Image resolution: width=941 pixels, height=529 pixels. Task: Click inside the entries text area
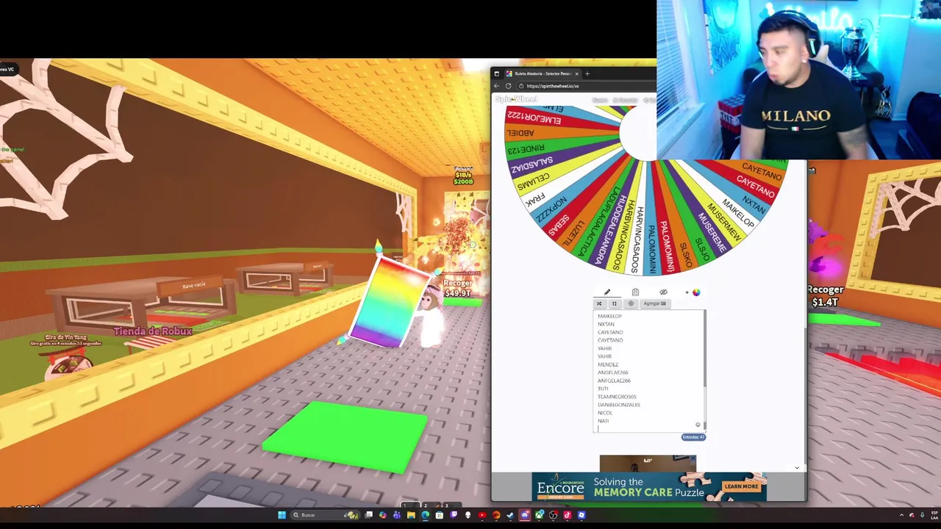(x=650, y=370)
